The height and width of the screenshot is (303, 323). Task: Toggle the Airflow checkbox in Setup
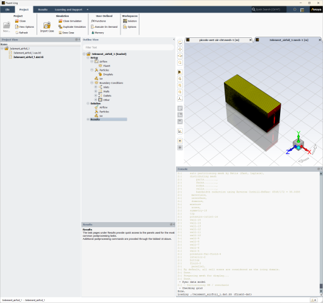[97, 61]
